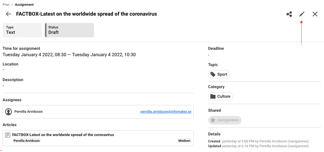
Task: Click the Culture folder icon
Action: click(x=213, y=96)
